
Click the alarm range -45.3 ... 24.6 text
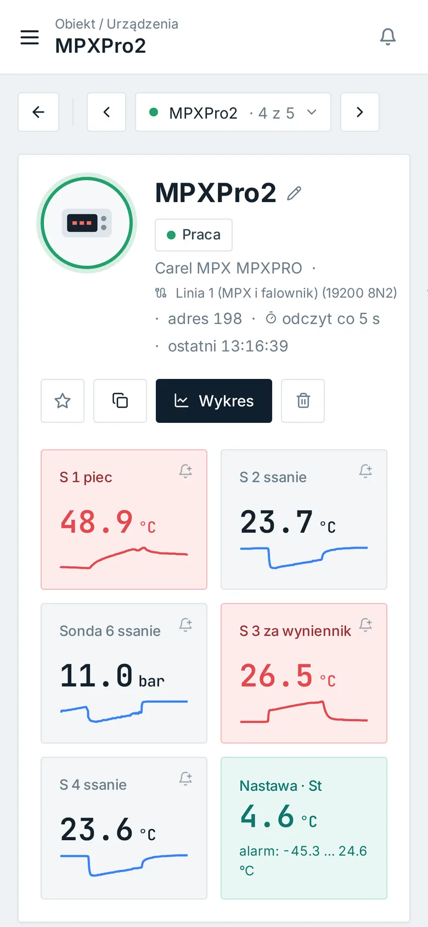tap(303, 860)
